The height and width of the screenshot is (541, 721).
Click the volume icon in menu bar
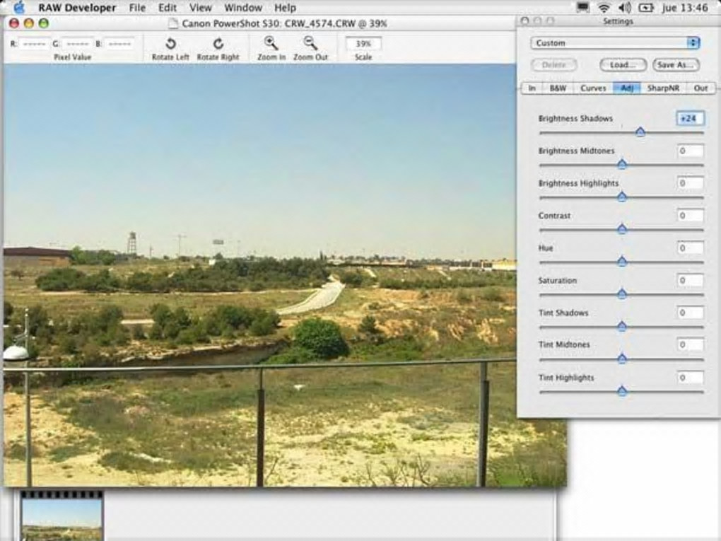click(624, 8)
